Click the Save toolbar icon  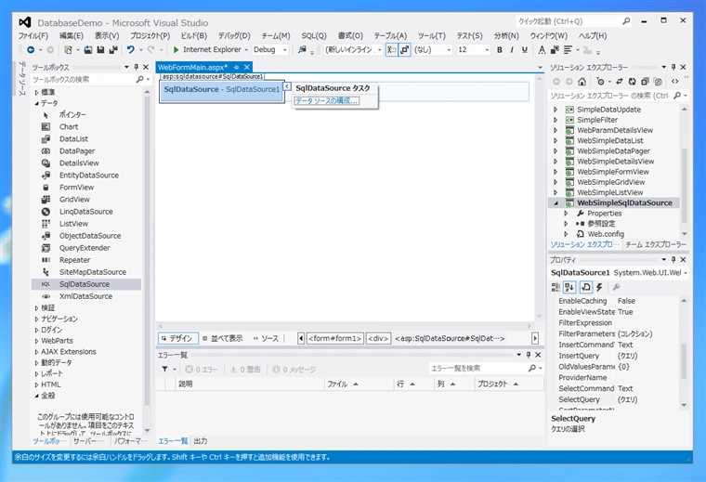click(x=100, y=50)
